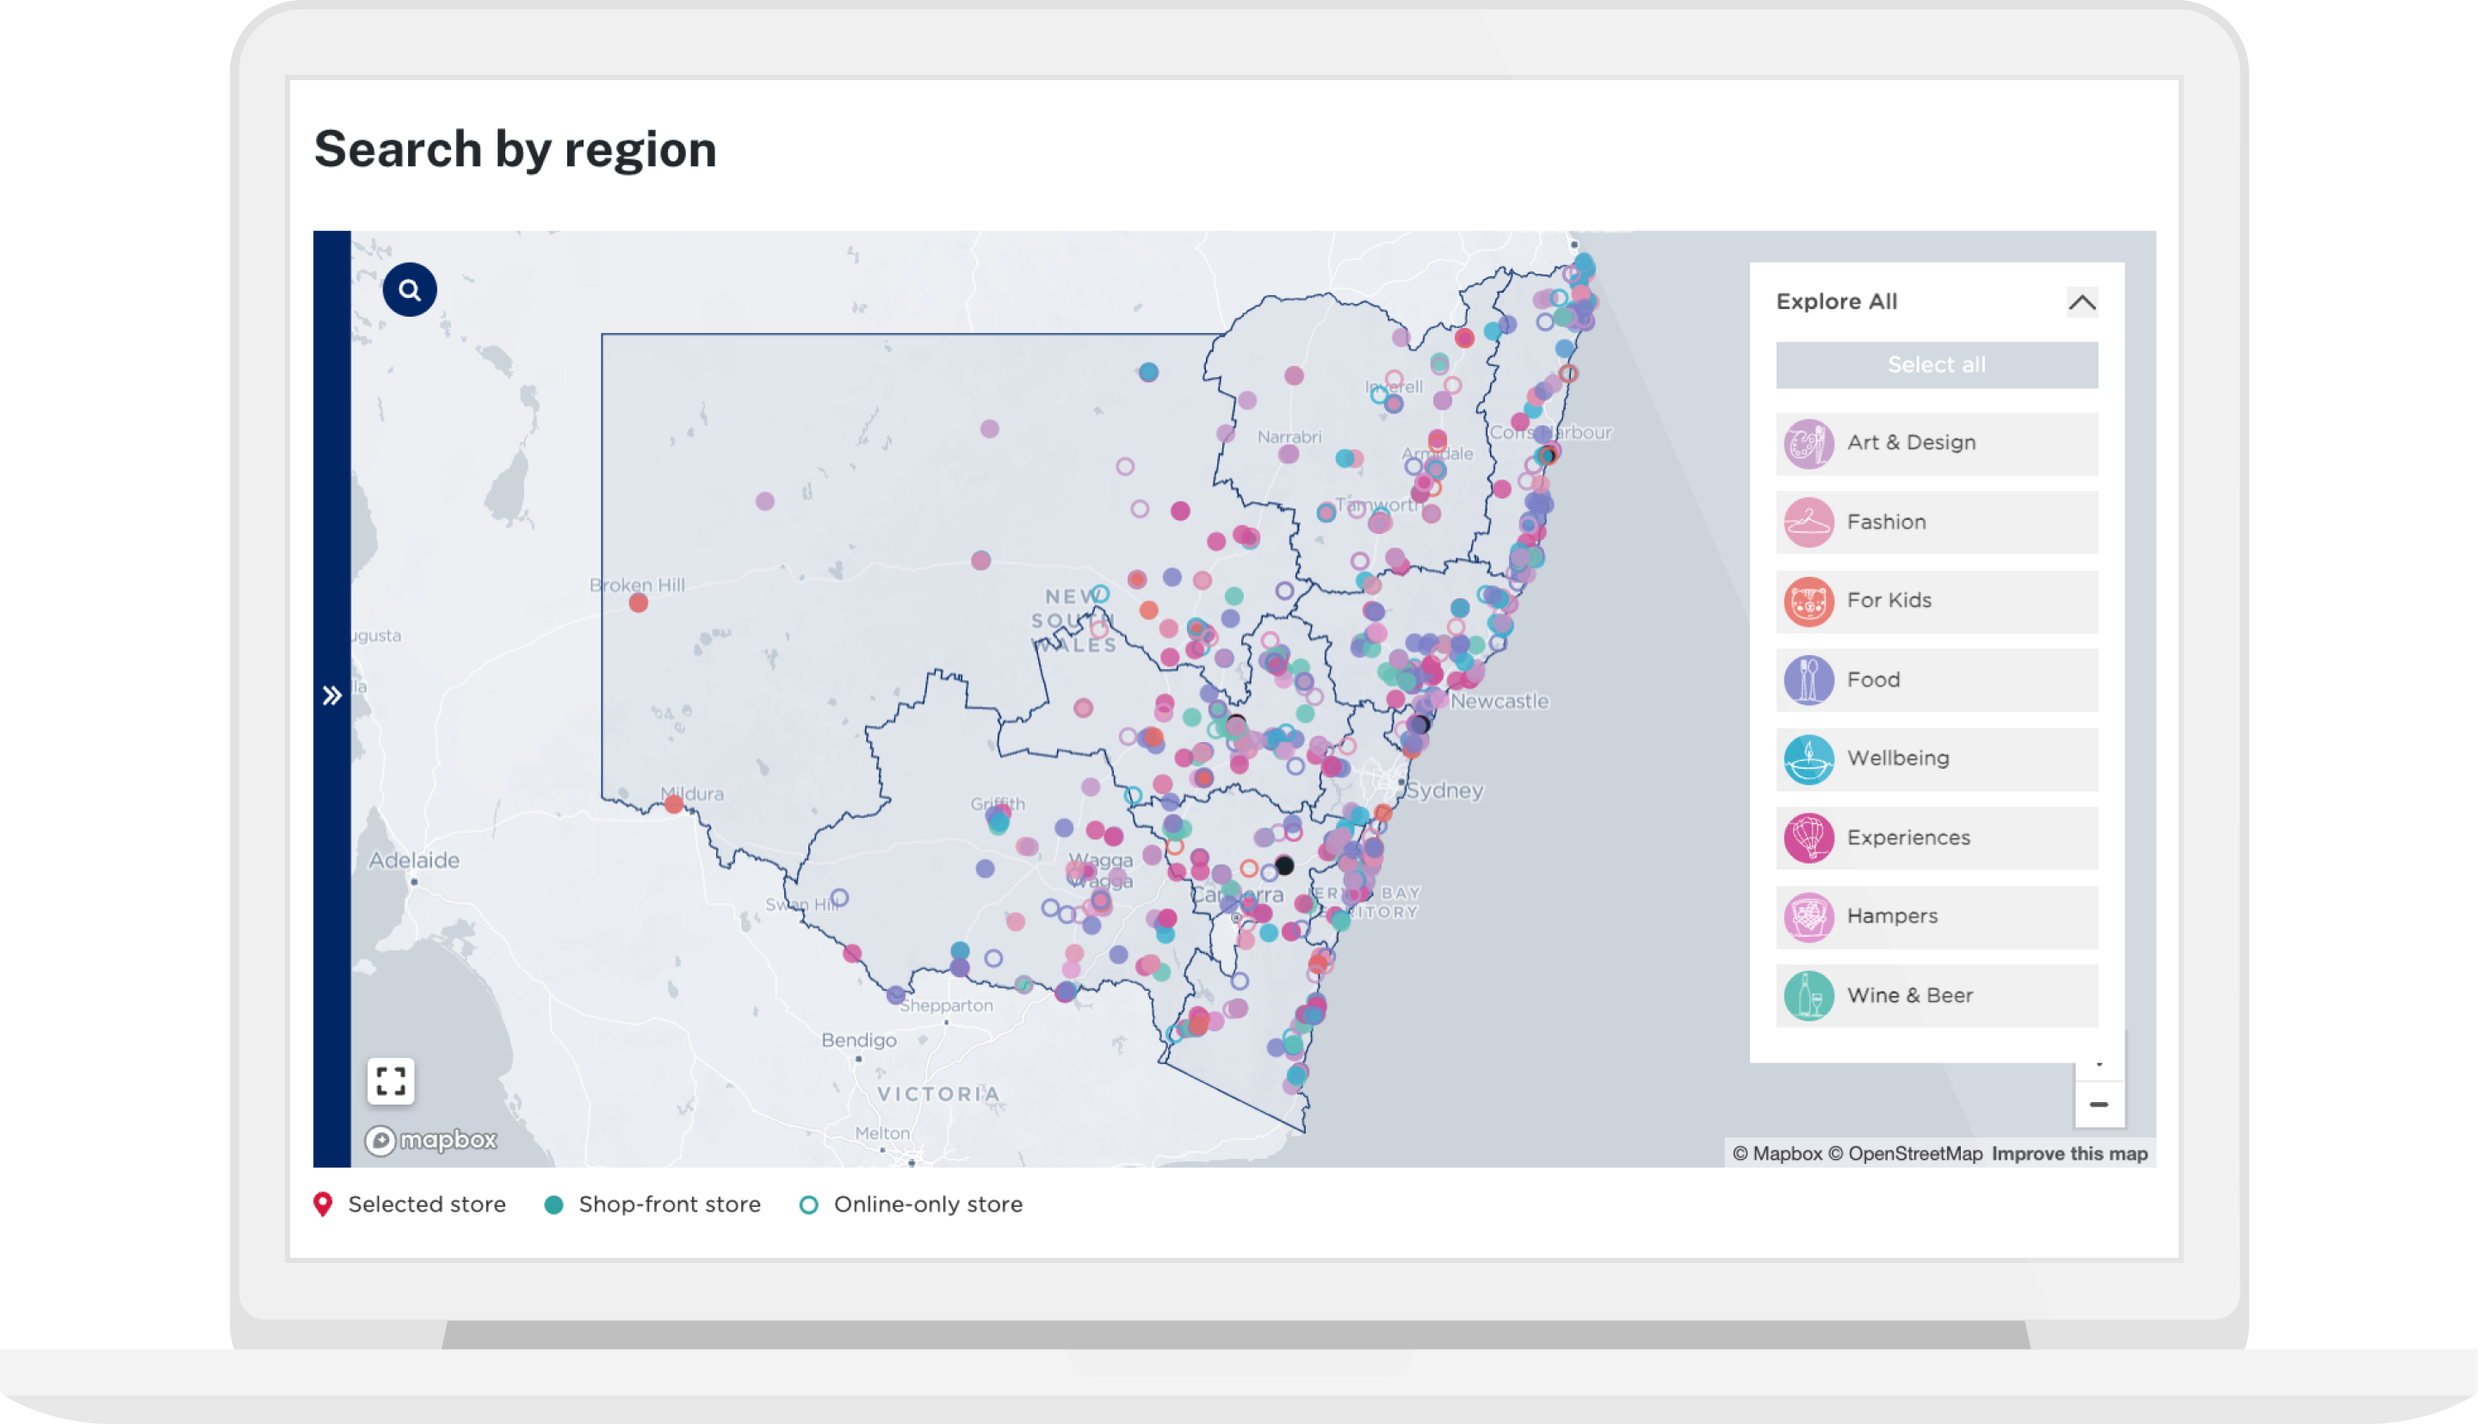The height and width of the screenshot is (1424, 2479).
Task: Zoom out the map with minus button
Action: 2099,1105
